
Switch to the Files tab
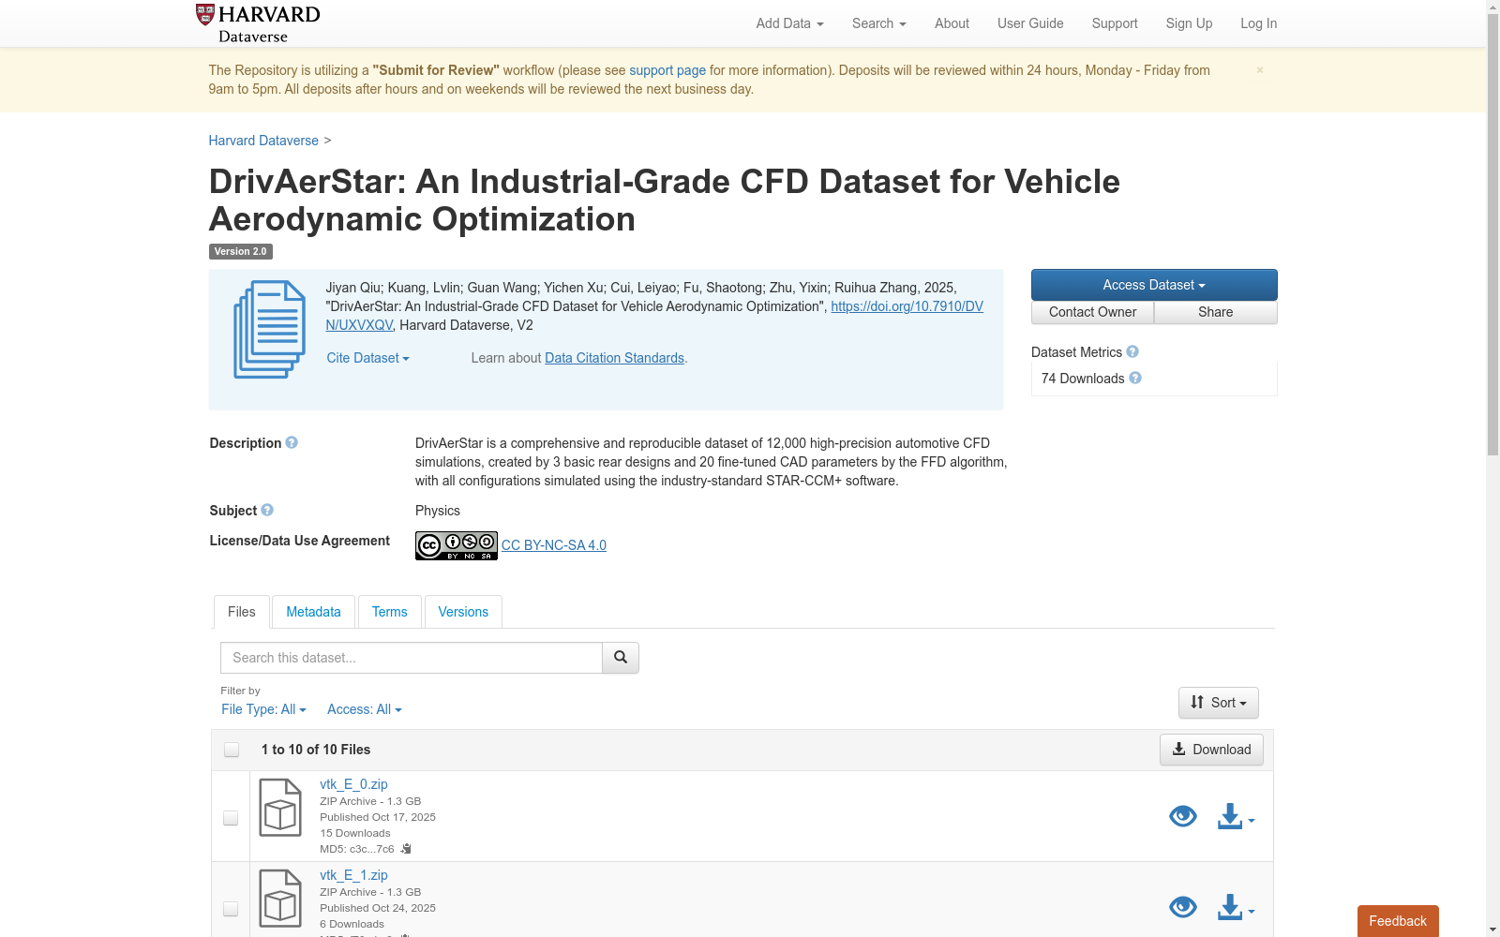[x=242, y=612]
